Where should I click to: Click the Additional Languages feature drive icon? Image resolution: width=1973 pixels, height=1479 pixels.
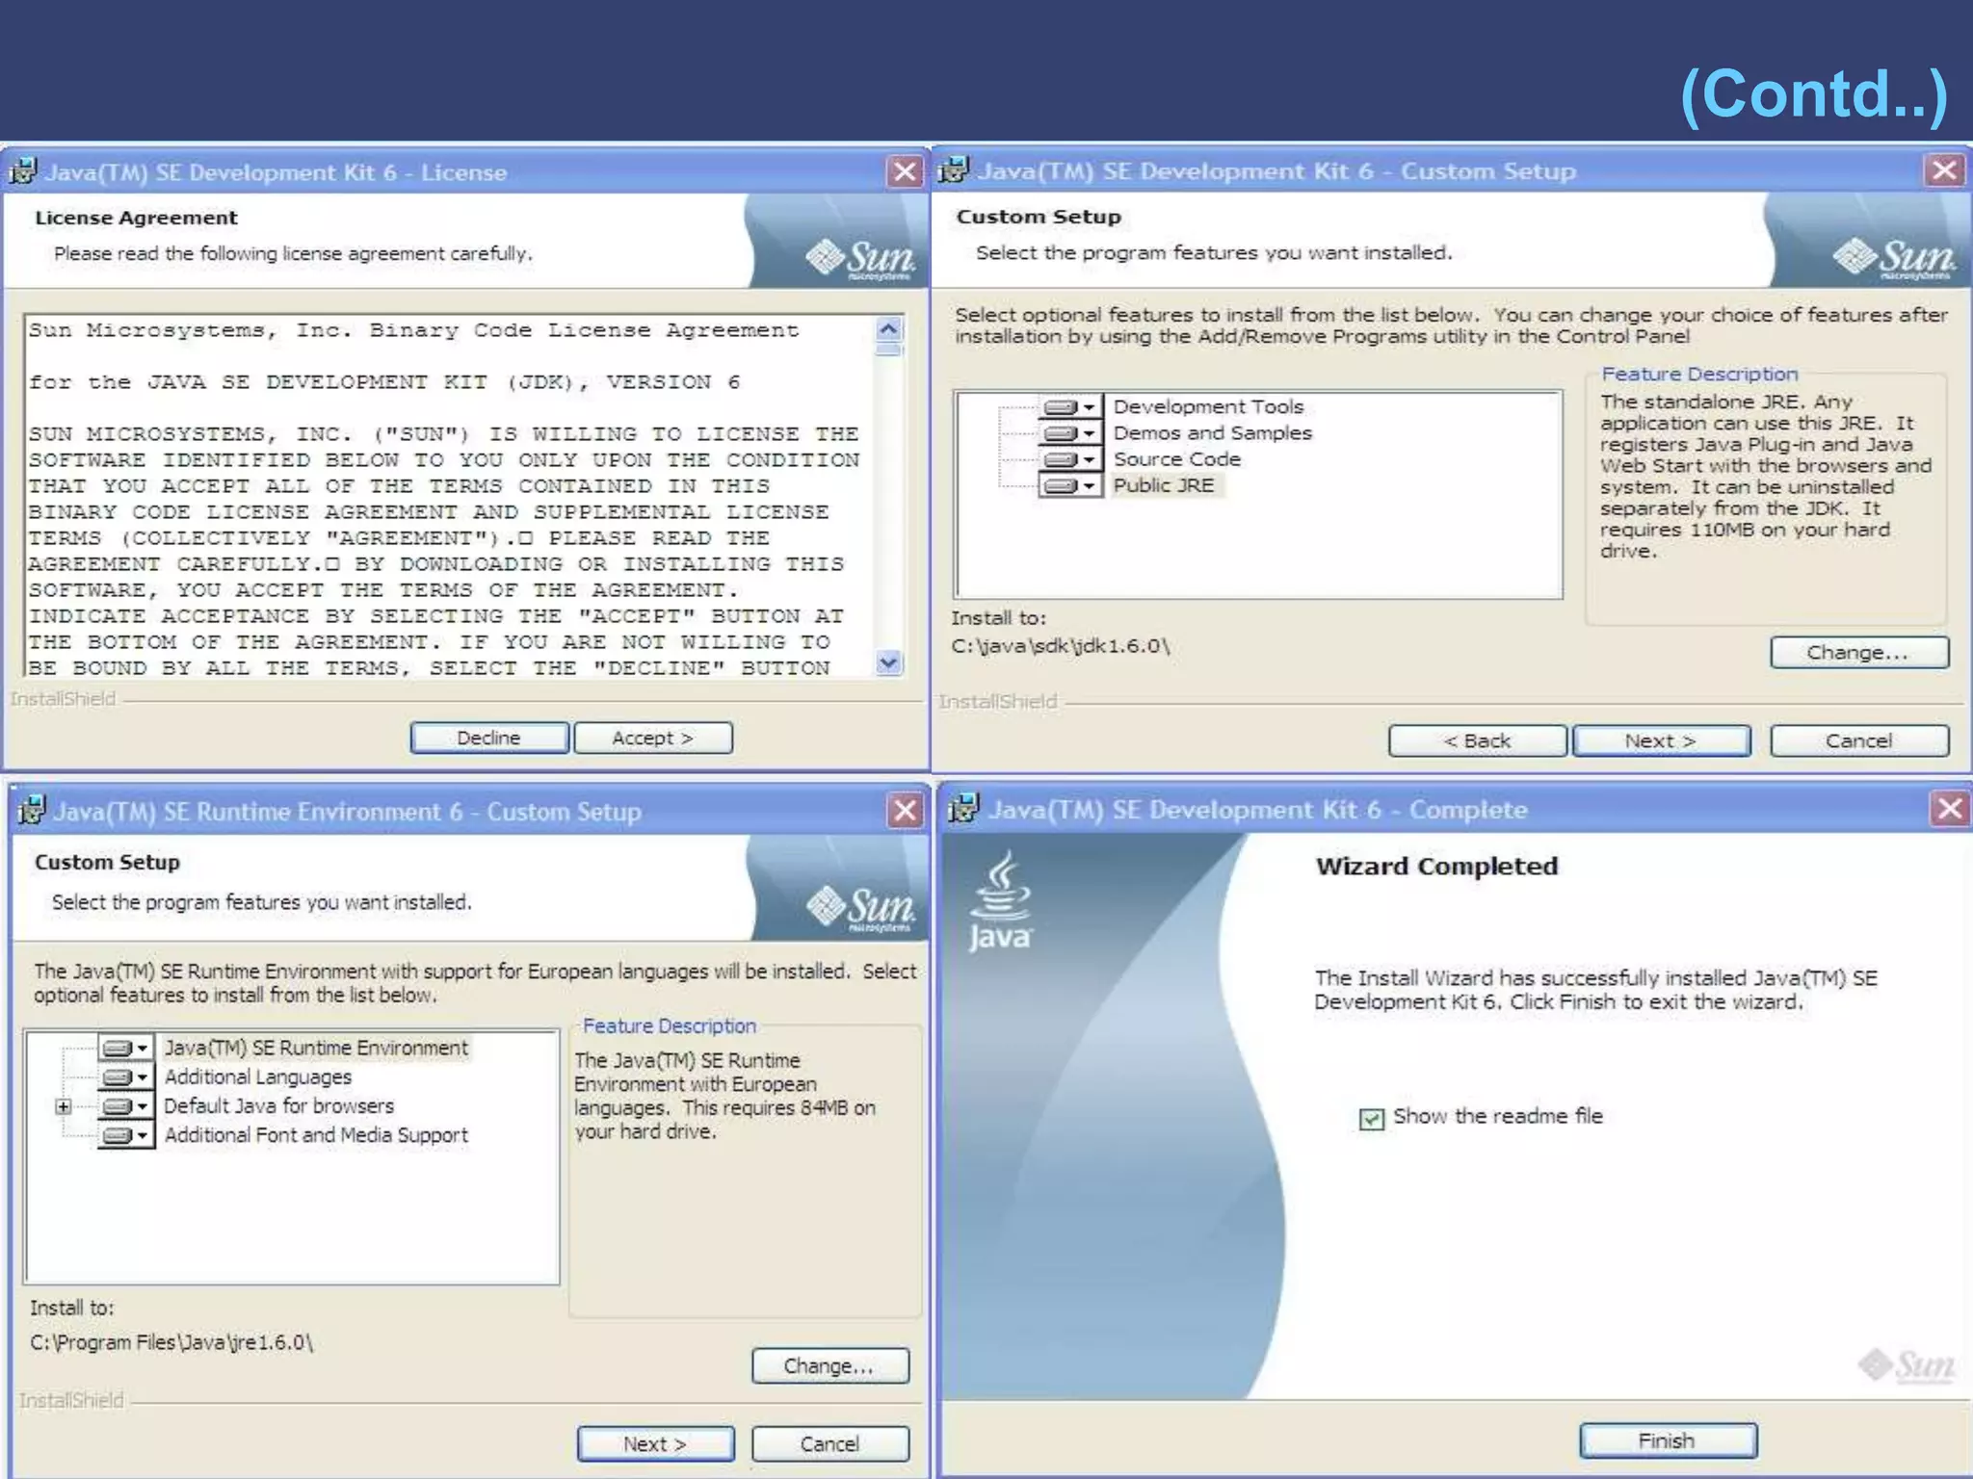118,1077
